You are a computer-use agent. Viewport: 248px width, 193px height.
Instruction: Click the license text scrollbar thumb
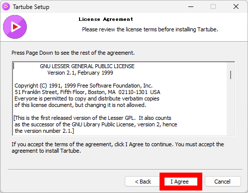pos(231,75)
